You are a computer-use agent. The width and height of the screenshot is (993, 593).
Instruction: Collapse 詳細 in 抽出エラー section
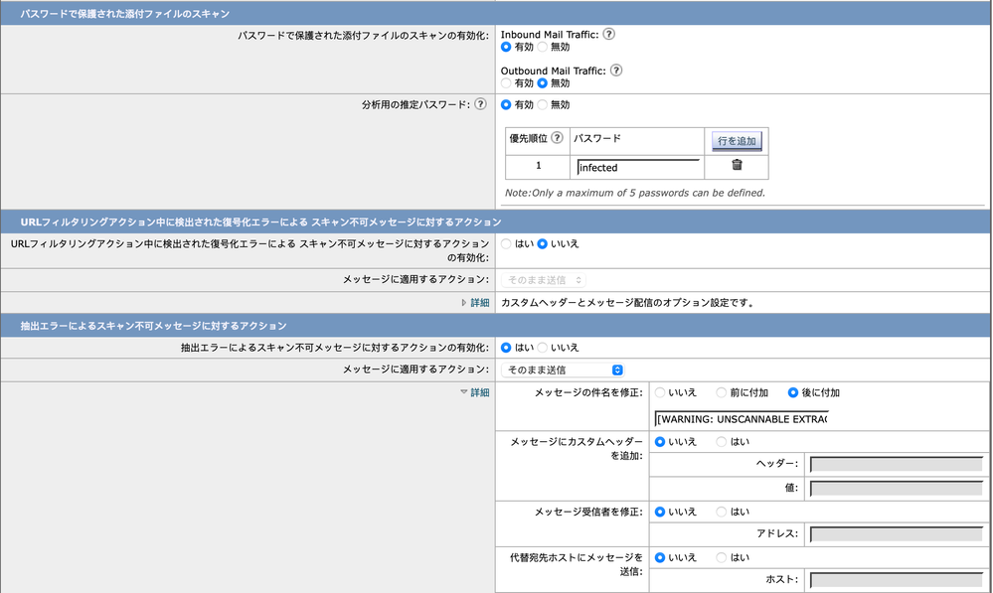click(475, 392)
